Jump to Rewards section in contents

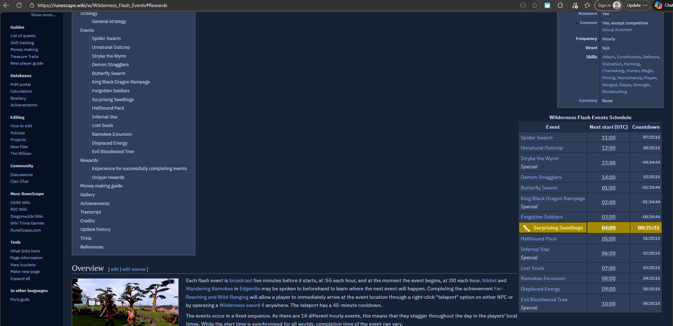(x=89, y=161)
